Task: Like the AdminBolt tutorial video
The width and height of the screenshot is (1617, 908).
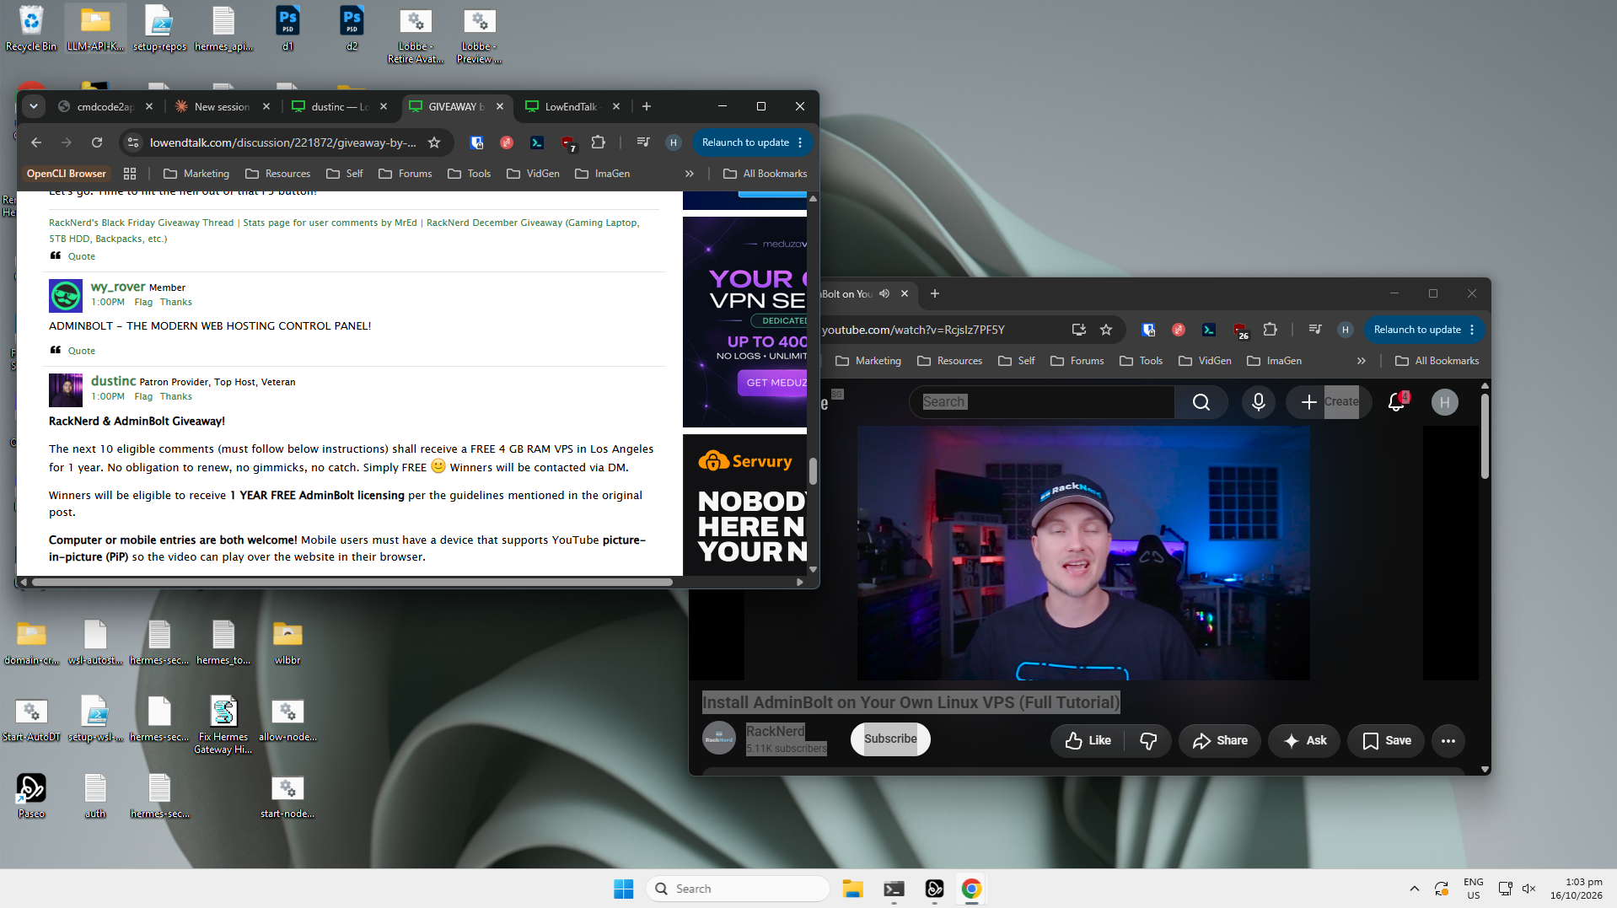Action: [x=1088, y=740]
